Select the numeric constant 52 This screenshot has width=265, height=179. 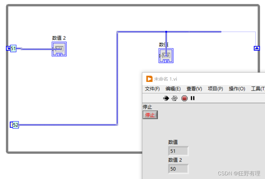tap(14, 125)
